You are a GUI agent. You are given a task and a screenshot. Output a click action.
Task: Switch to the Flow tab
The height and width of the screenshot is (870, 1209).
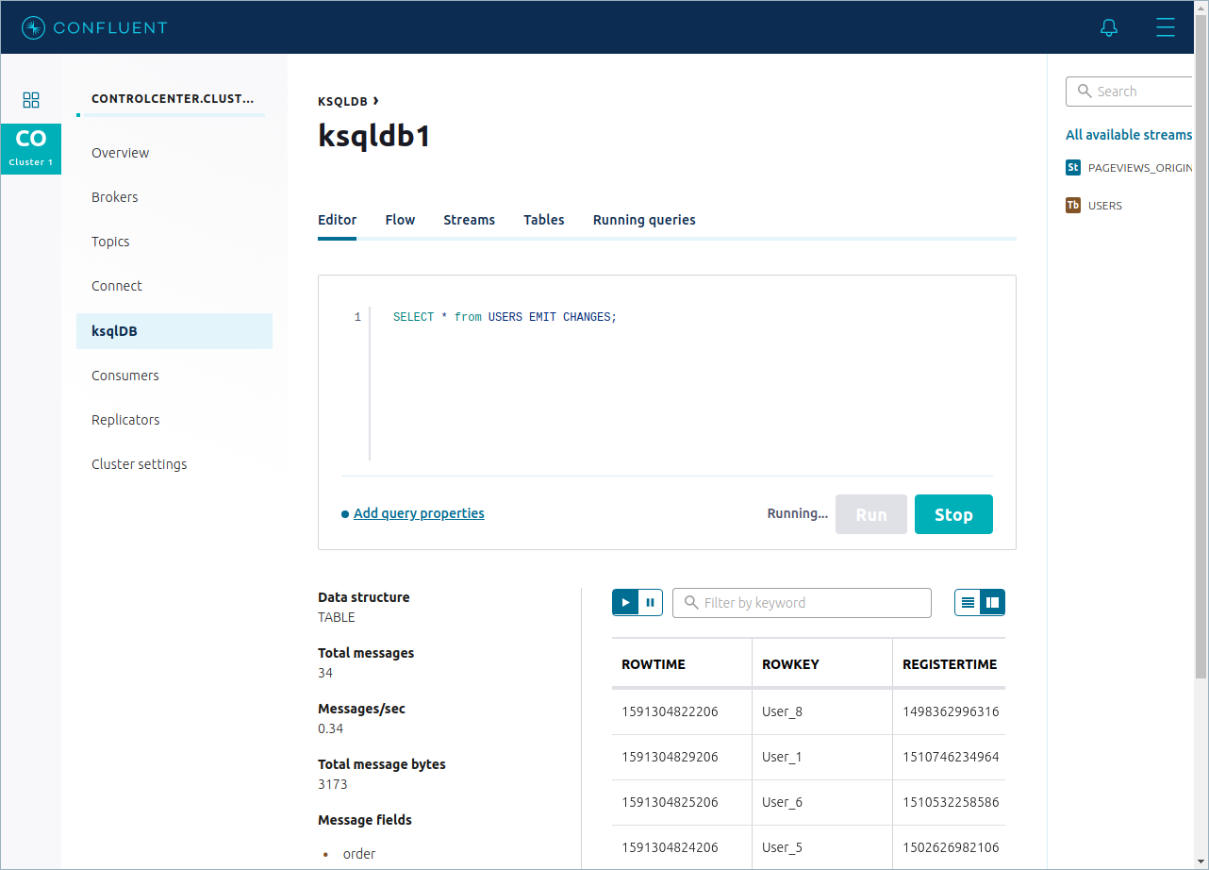click(400, 220)
